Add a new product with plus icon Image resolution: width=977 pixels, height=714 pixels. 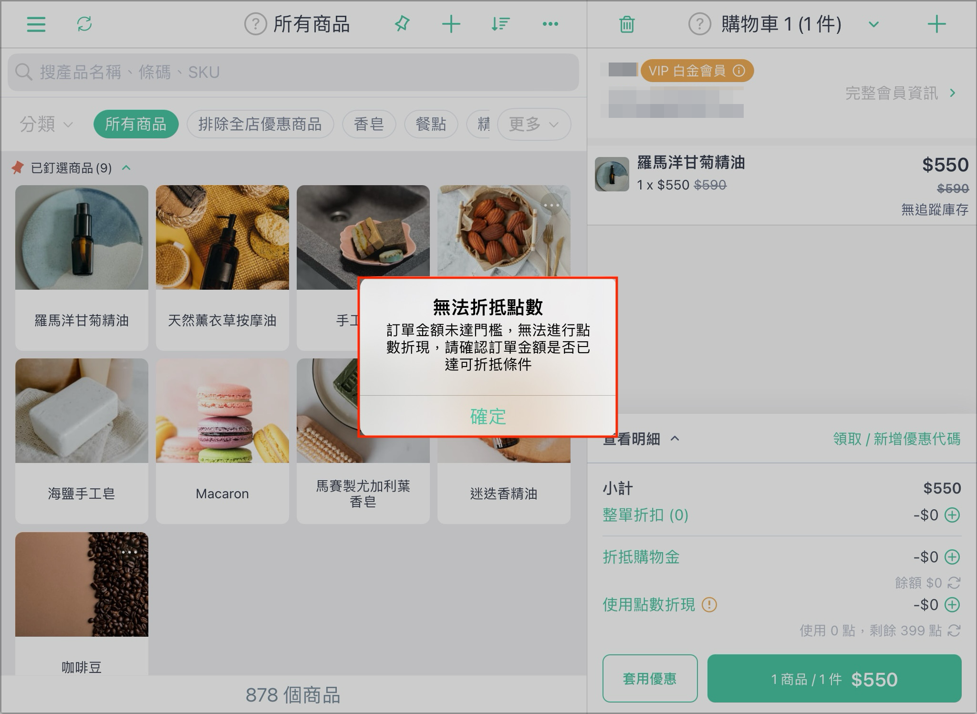451,24
